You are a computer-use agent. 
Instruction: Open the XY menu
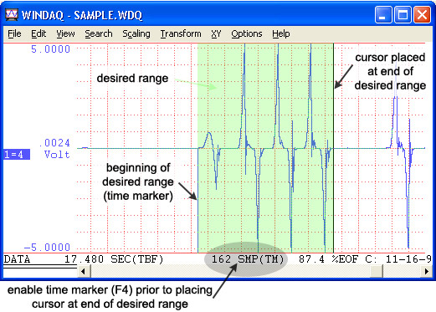(216, 33)
